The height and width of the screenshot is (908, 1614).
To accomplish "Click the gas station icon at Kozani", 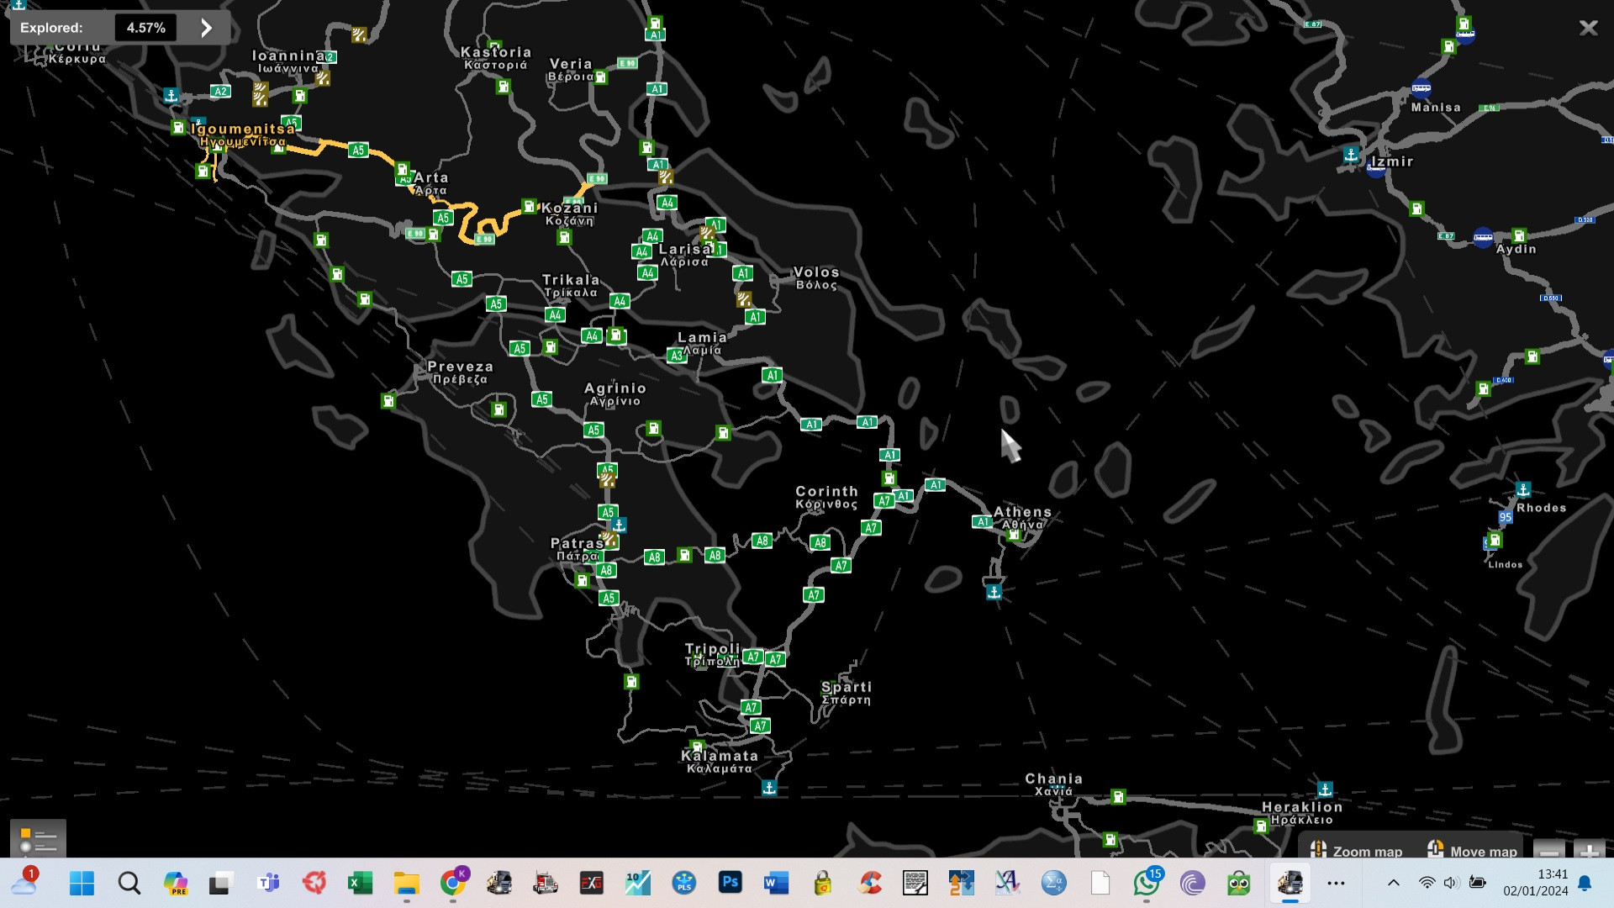I will [x=529, y=206].
